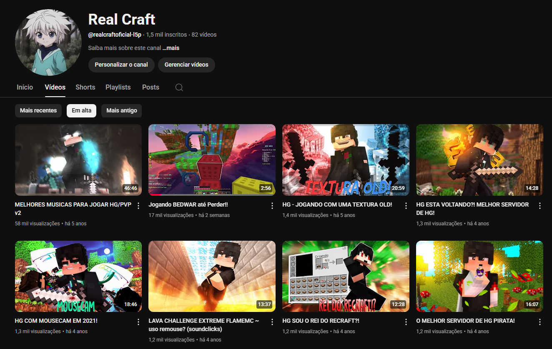
Task: Open options for HG ESTA VOLTANDO video
Action: (x=540, y=206)
